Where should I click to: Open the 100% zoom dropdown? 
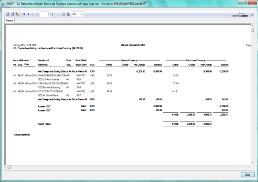click(x=81, y=14)
